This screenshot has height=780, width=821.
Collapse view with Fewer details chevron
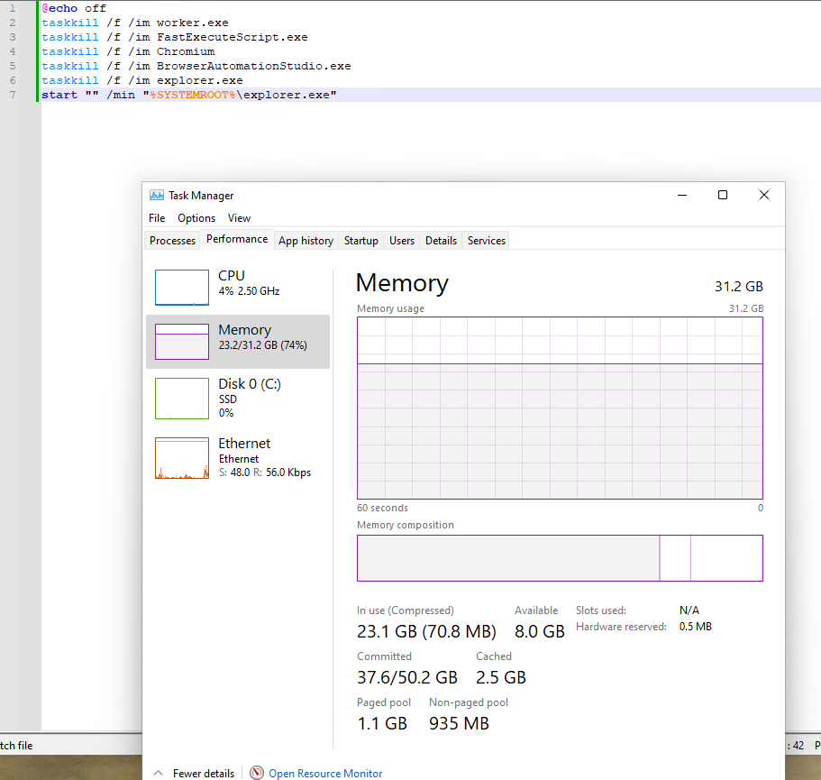click(158, 773)
